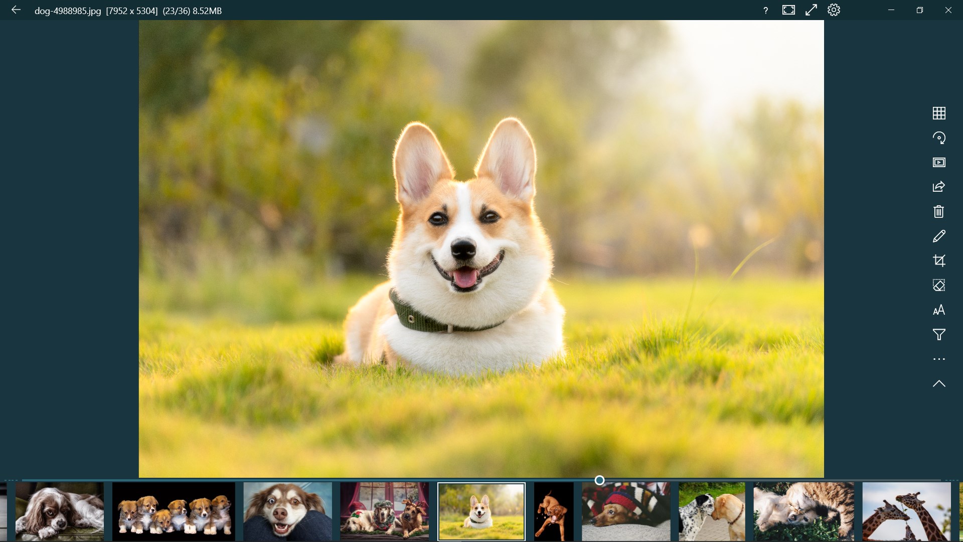
Task: Toggle fit image to window
Action: [x=788, y=10]
